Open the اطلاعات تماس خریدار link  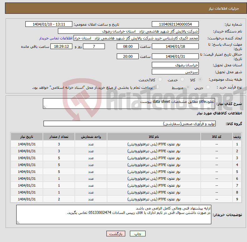coord(56,38)
